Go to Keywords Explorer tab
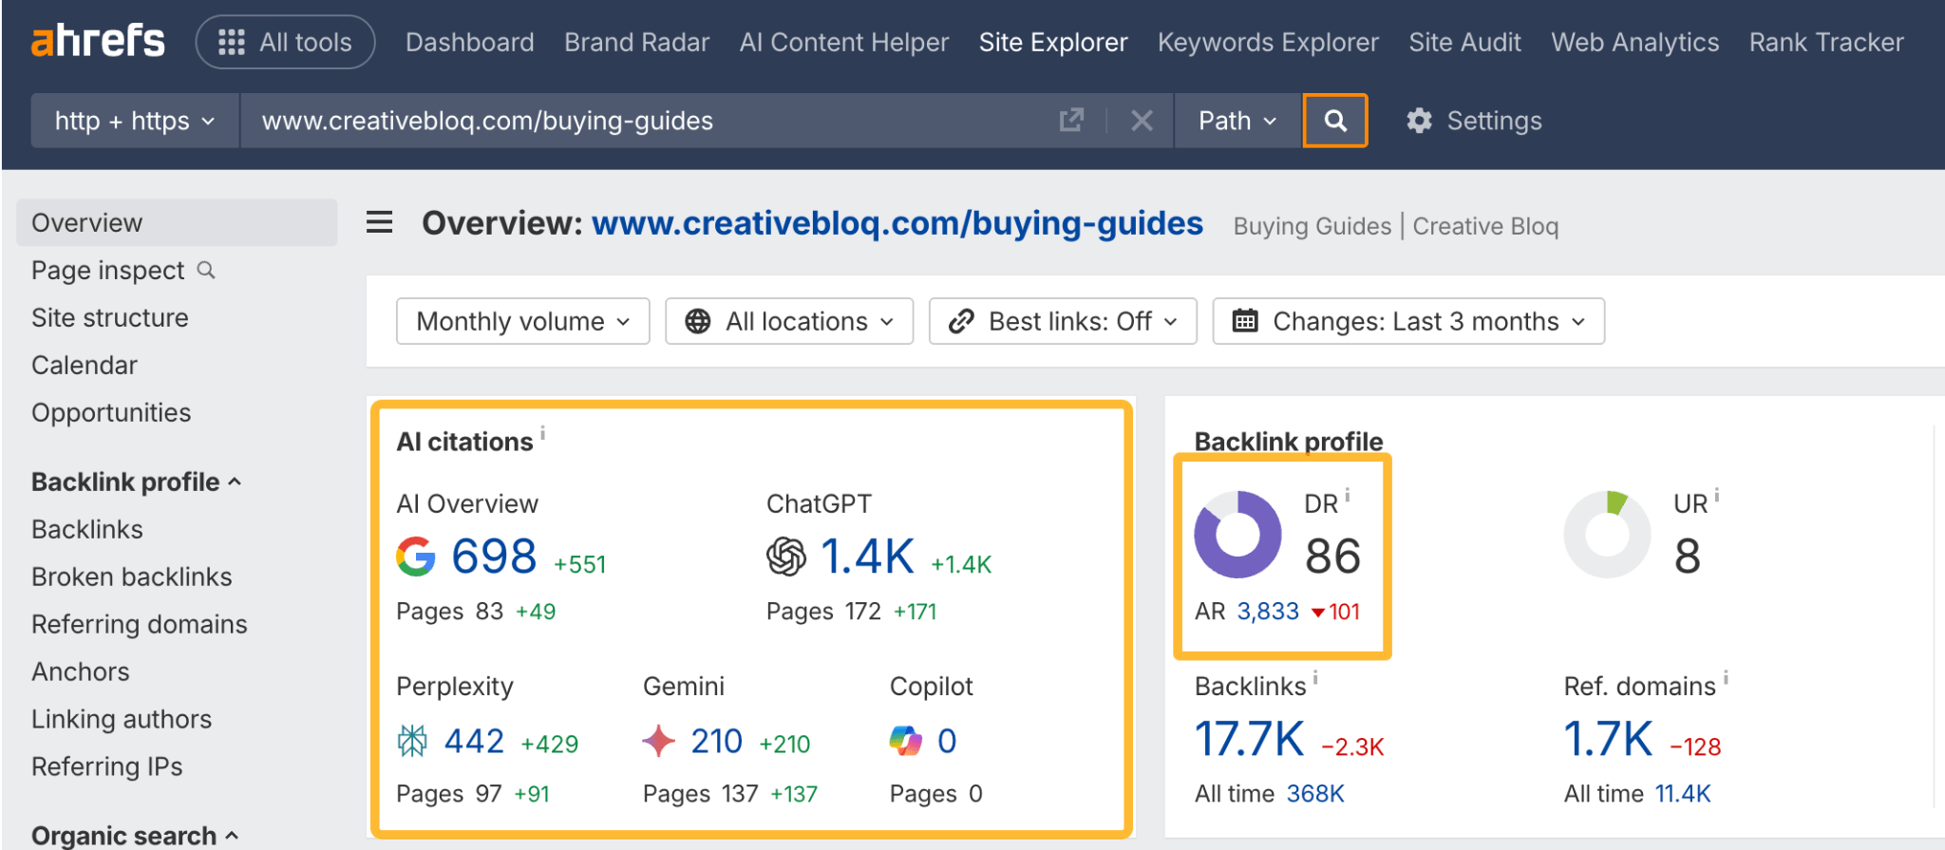Viewport: 1945px width, 850px height. pos(1267,42)
